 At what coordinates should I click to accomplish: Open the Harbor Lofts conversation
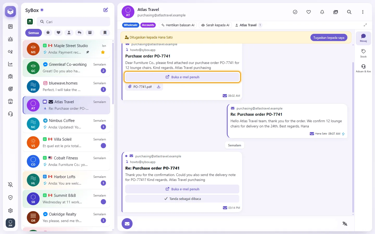point(66,180)
